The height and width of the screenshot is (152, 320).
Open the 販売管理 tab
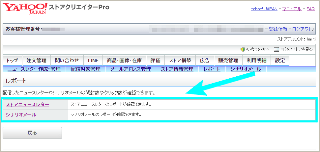click(x=228, y=60)
